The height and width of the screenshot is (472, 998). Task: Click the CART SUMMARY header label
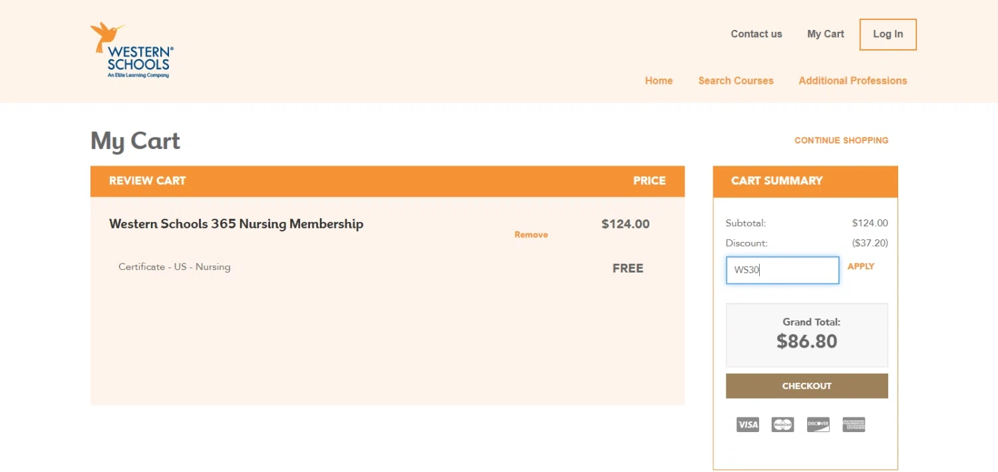[x=777, y=180]
